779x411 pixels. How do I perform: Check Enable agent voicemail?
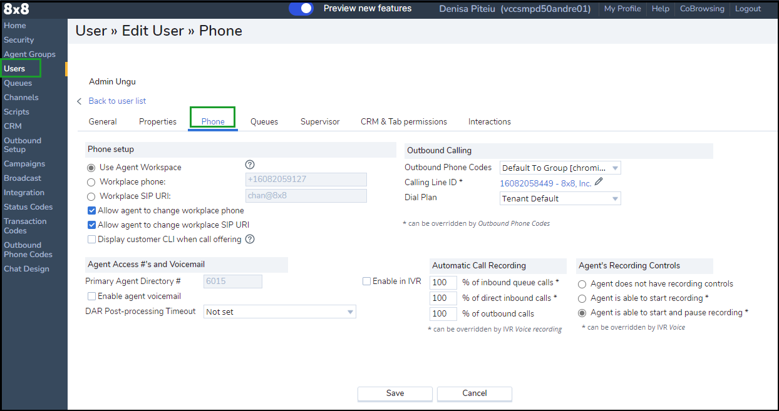[x=92, y=297]
